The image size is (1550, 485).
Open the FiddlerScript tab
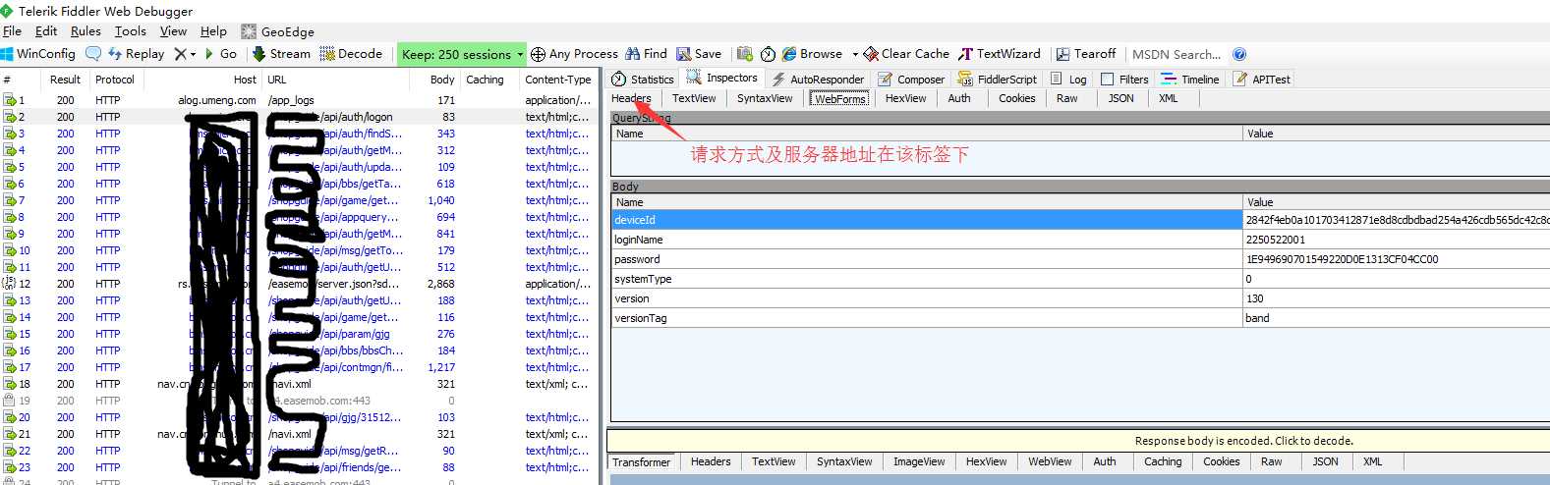[997, 79]
